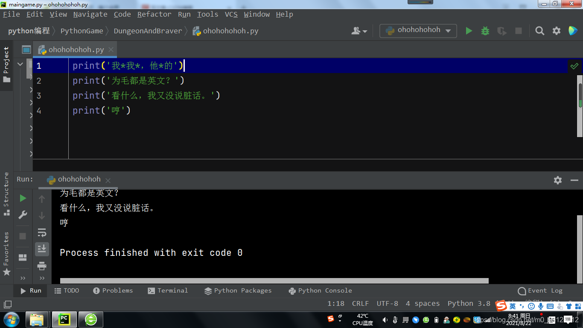This screenshot has width=583, height=328.
Task: Open Run panel settings gear
Action: pos(558,180)
